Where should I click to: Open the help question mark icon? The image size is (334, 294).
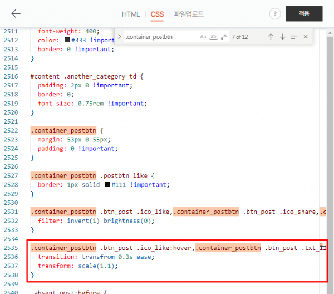point(275,14)
